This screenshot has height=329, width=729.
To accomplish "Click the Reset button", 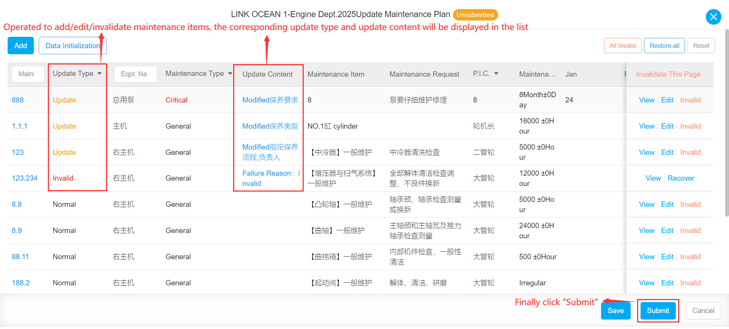I will [x=701, y=46].
